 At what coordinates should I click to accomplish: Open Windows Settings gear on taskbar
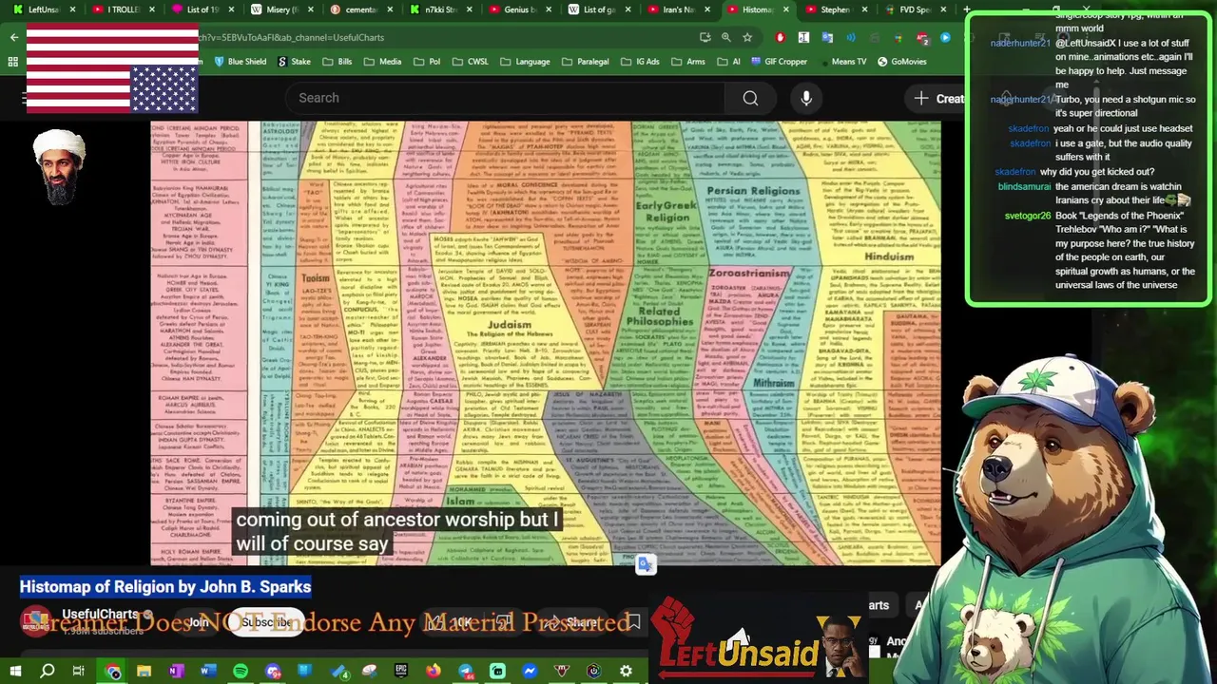[x=626, y=672]
